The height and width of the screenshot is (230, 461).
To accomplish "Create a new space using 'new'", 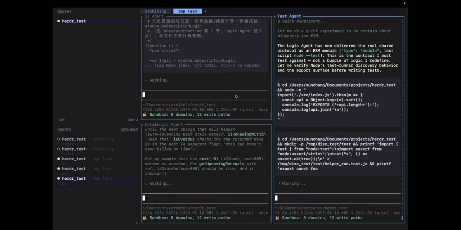I will [61, 120].
